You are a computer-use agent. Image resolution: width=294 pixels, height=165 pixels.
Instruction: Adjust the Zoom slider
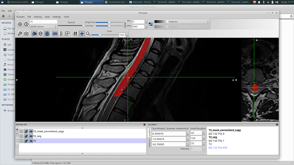pyautogui.click(x=105, y=35)
